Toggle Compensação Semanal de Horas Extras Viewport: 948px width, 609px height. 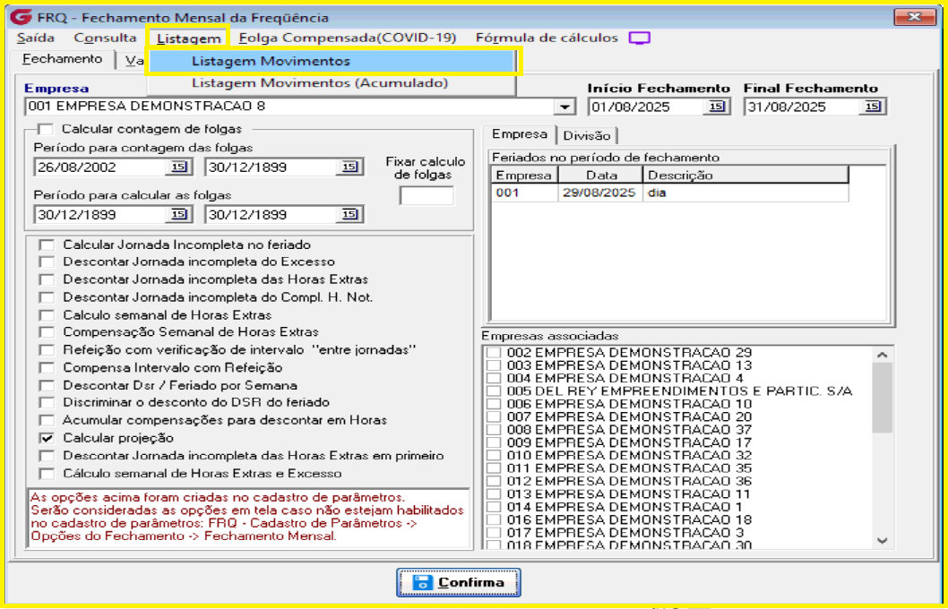[x=47, y=331]
